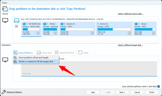Click Windows logo on partition 3 System

point(62,24)
